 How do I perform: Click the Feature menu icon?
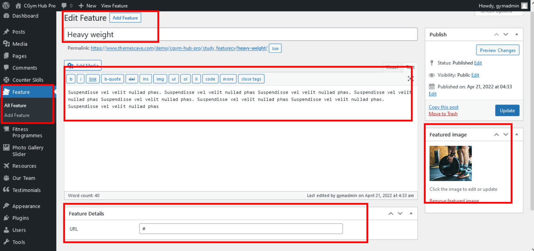6,92
